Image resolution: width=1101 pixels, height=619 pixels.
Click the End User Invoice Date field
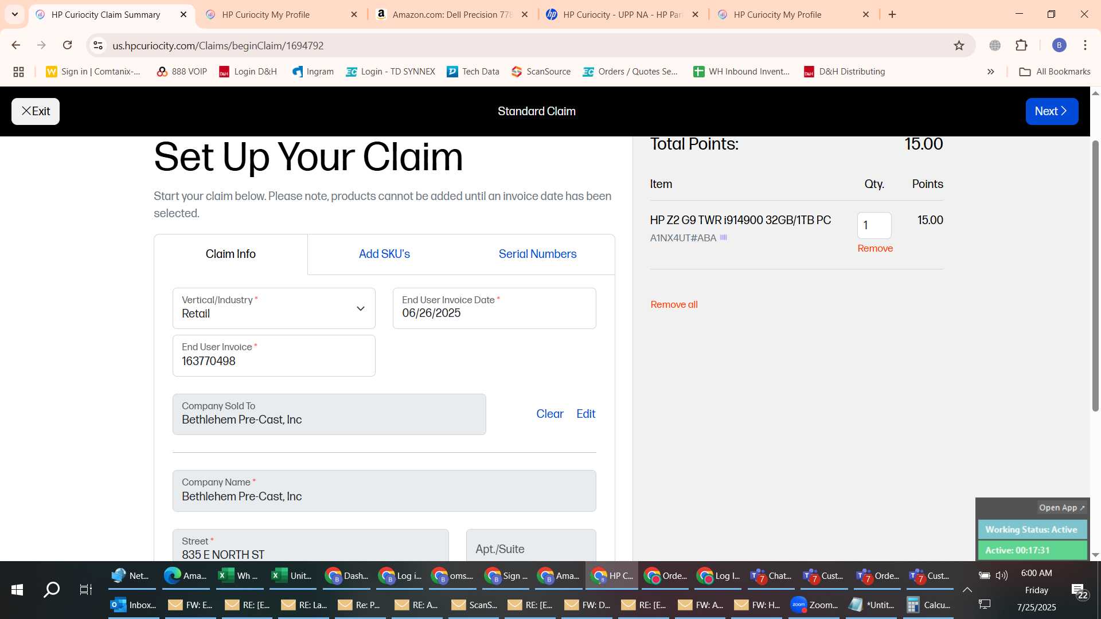[x=494, y=308]
